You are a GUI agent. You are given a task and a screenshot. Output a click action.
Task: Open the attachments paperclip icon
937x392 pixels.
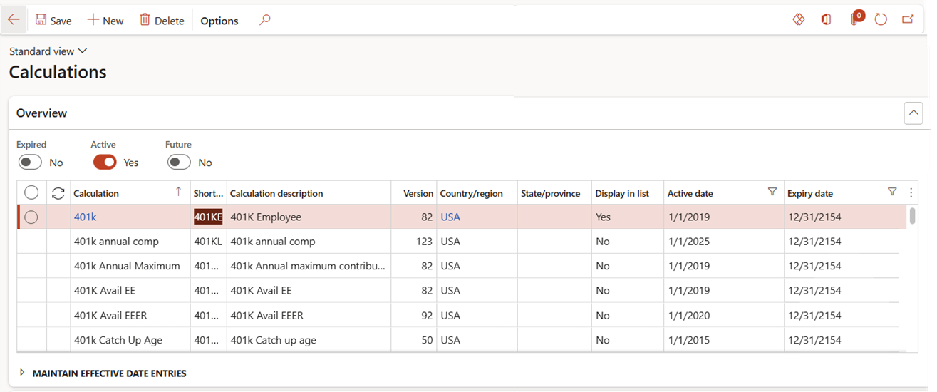(x=855, y=19)
